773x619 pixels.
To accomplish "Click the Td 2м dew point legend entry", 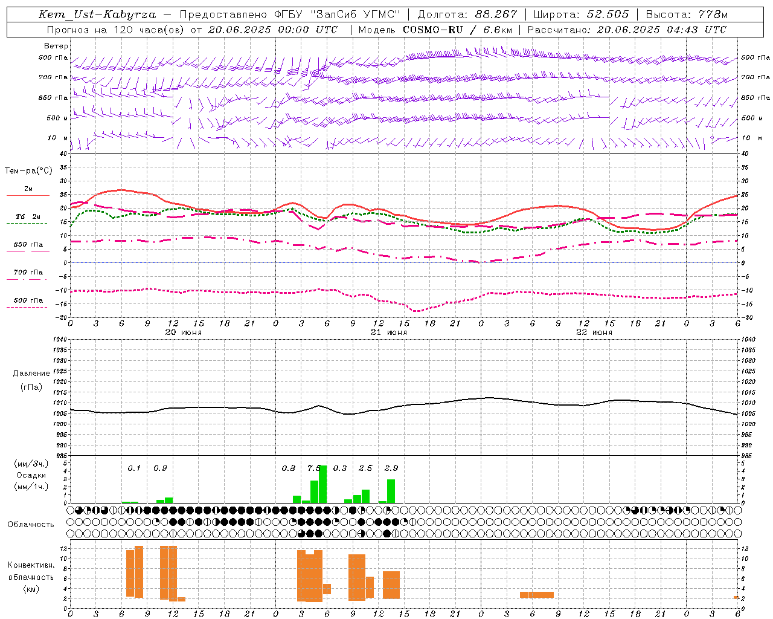I will [28, 216].
